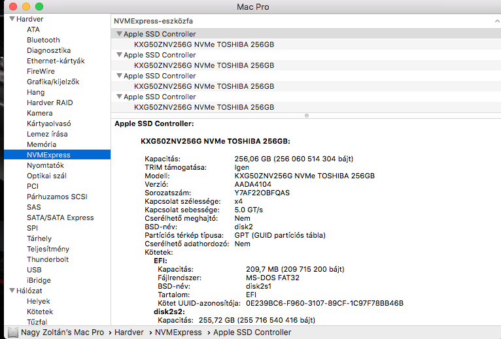This screenshot has width=501, height=339.
Task: Select Ethernet-kártyák in the sidebar
Action: point(56,61)
